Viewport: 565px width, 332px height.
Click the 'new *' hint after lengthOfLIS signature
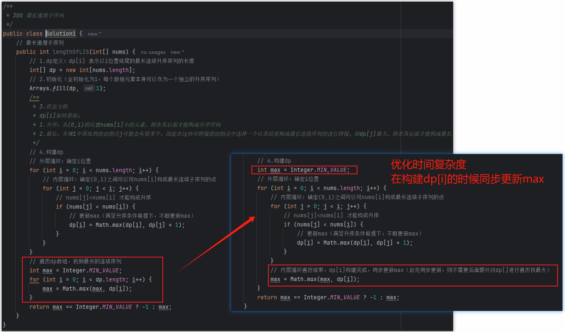(177, 52)
